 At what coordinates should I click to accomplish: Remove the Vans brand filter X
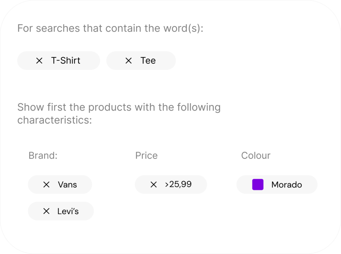pos(47,185)
